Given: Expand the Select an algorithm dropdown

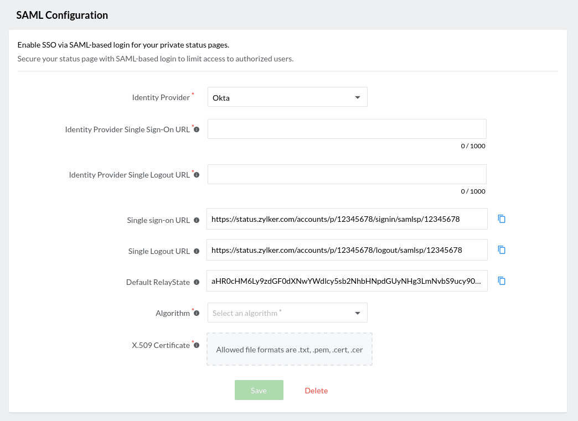Looking at the screenshot, I should [287, 313].
